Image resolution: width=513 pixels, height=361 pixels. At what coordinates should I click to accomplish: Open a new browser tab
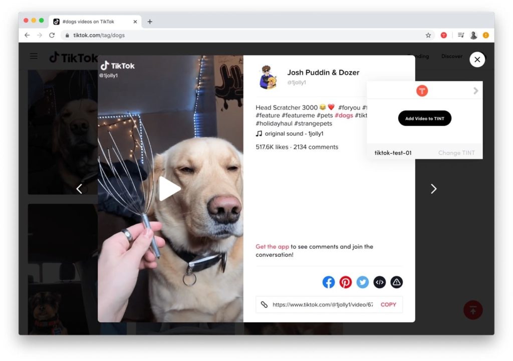coord(150,22)
